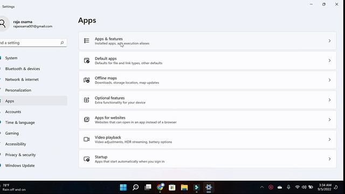Open Offline maps page
The width and height of the screenshot is (345, 194).
tap(208, 80)
